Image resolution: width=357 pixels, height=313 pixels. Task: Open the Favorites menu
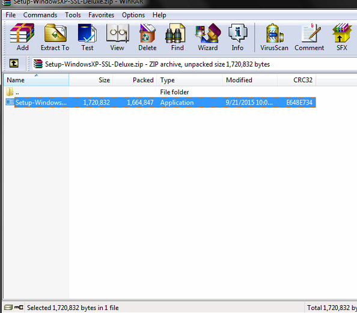[101, 15]
